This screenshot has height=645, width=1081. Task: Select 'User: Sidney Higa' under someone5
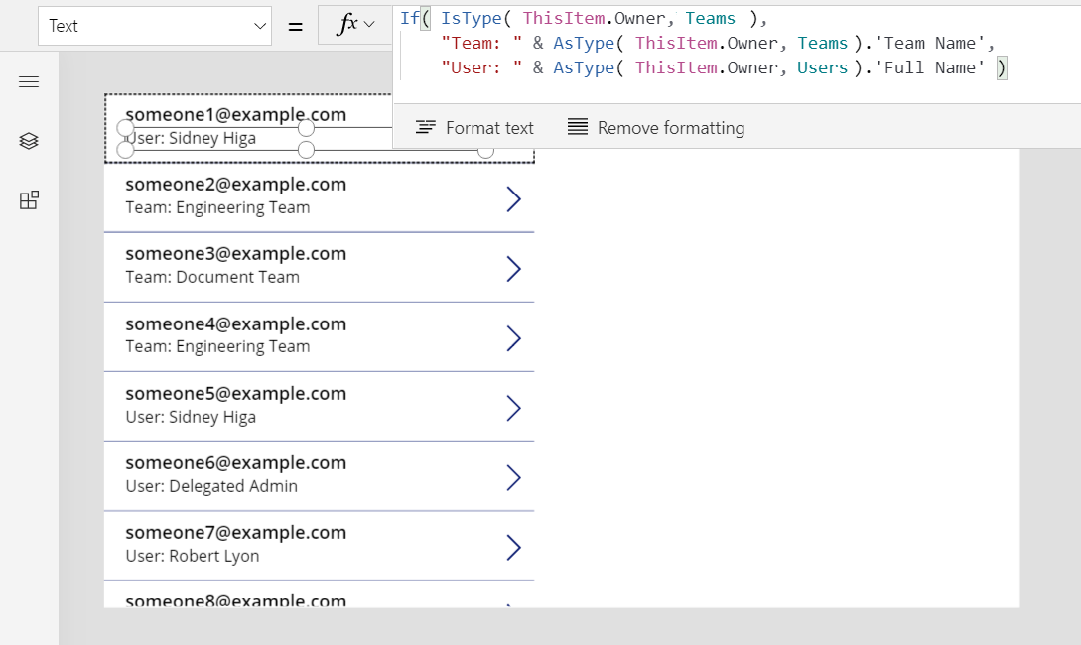pyautogui.click(x=191, y=417)
